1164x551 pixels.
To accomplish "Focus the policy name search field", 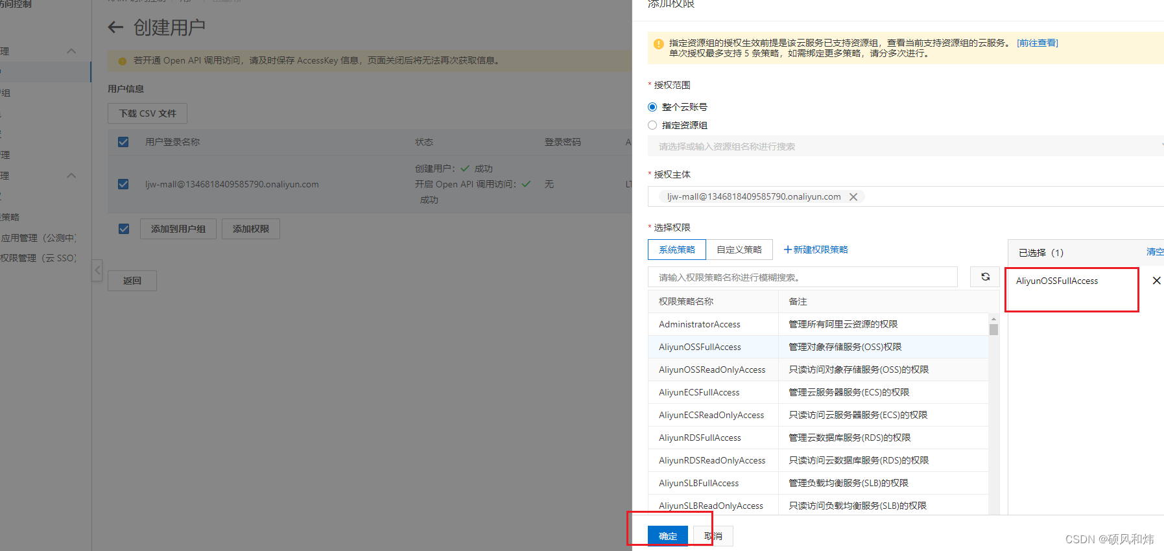I will (x=803, y=277).
